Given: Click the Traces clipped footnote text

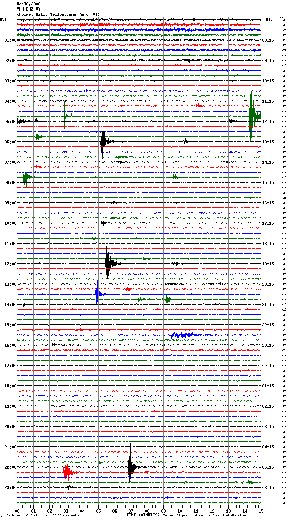Looking at the screenshot, I should point(205,515).
